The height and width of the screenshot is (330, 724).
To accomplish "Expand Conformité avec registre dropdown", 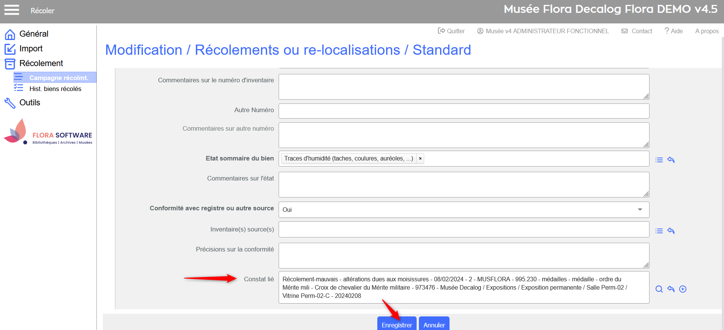I will 640,210.
